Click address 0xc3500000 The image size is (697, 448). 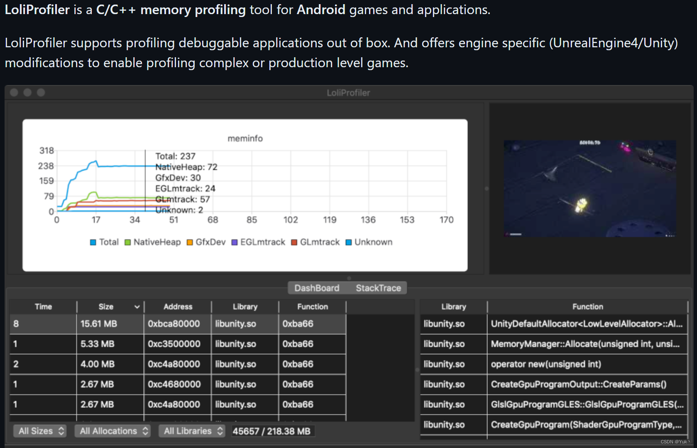tap(178, 344)
